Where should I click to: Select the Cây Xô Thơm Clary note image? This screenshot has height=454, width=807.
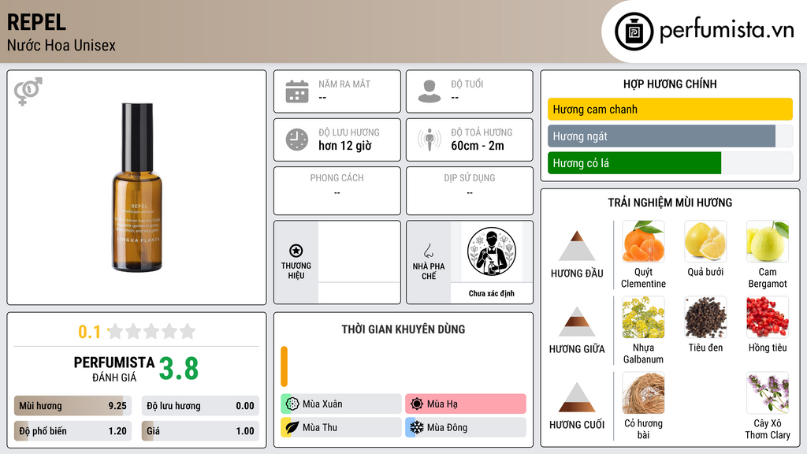768,393
